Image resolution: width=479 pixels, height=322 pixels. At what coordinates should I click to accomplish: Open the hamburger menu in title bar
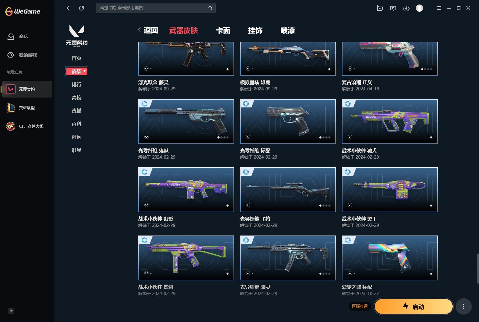[439, 8]
